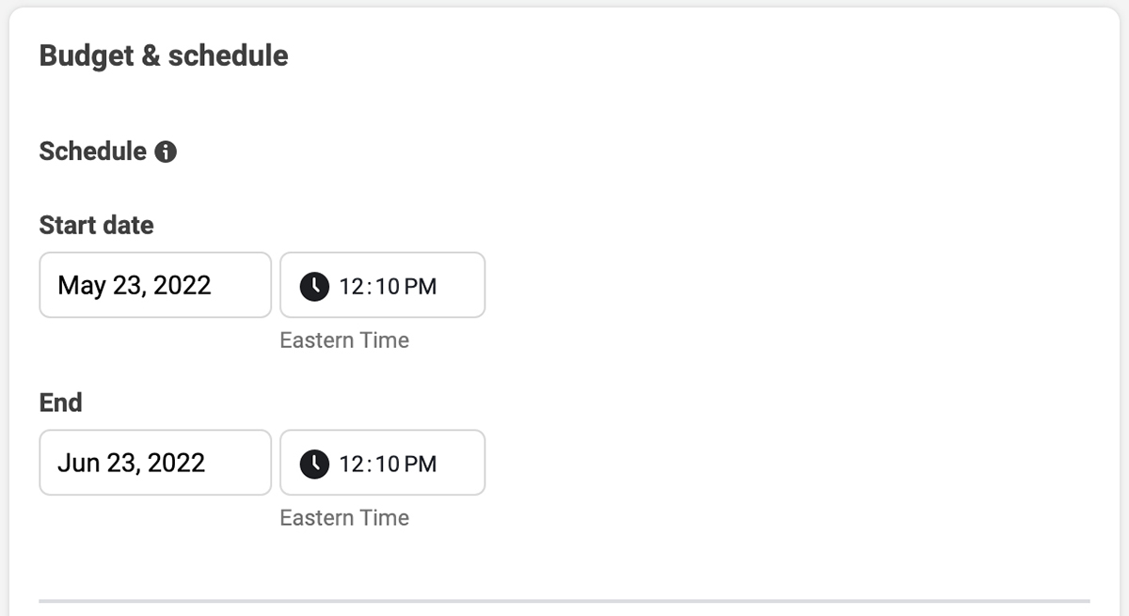1129x616 pixels.
Task: Click the Schedule info icon
Action: [166, 151]
